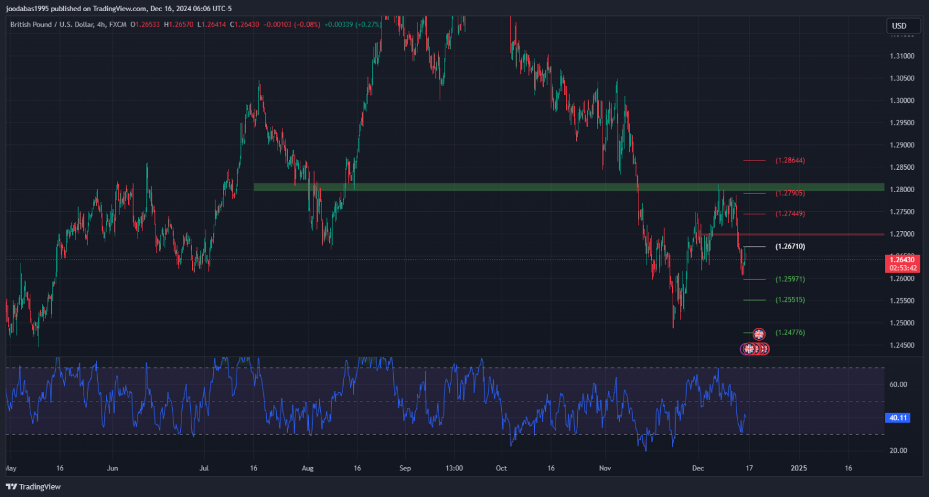
Task: Click the 1.27500 price axis label
Action: click(901, 212)
